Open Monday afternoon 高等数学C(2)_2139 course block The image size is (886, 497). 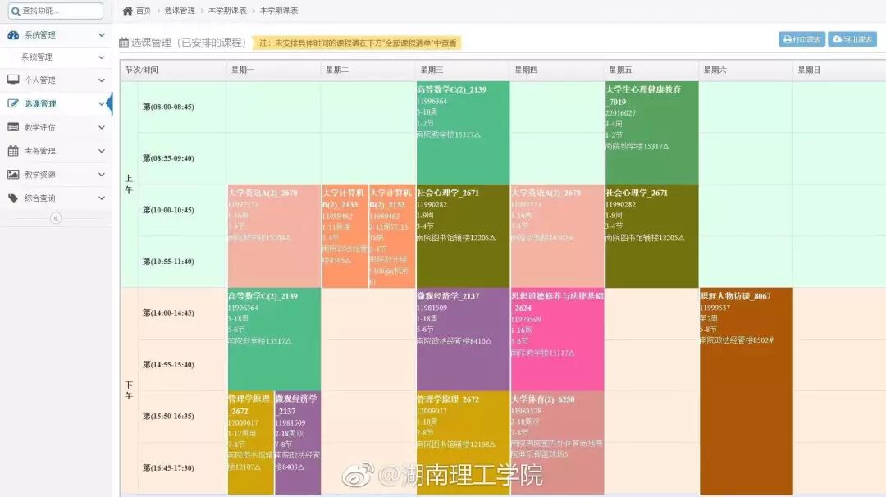click(274, 339)
